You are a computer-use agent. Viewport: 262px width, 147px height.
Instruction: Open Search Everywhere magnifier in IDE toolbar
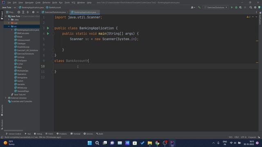point(251,7)
